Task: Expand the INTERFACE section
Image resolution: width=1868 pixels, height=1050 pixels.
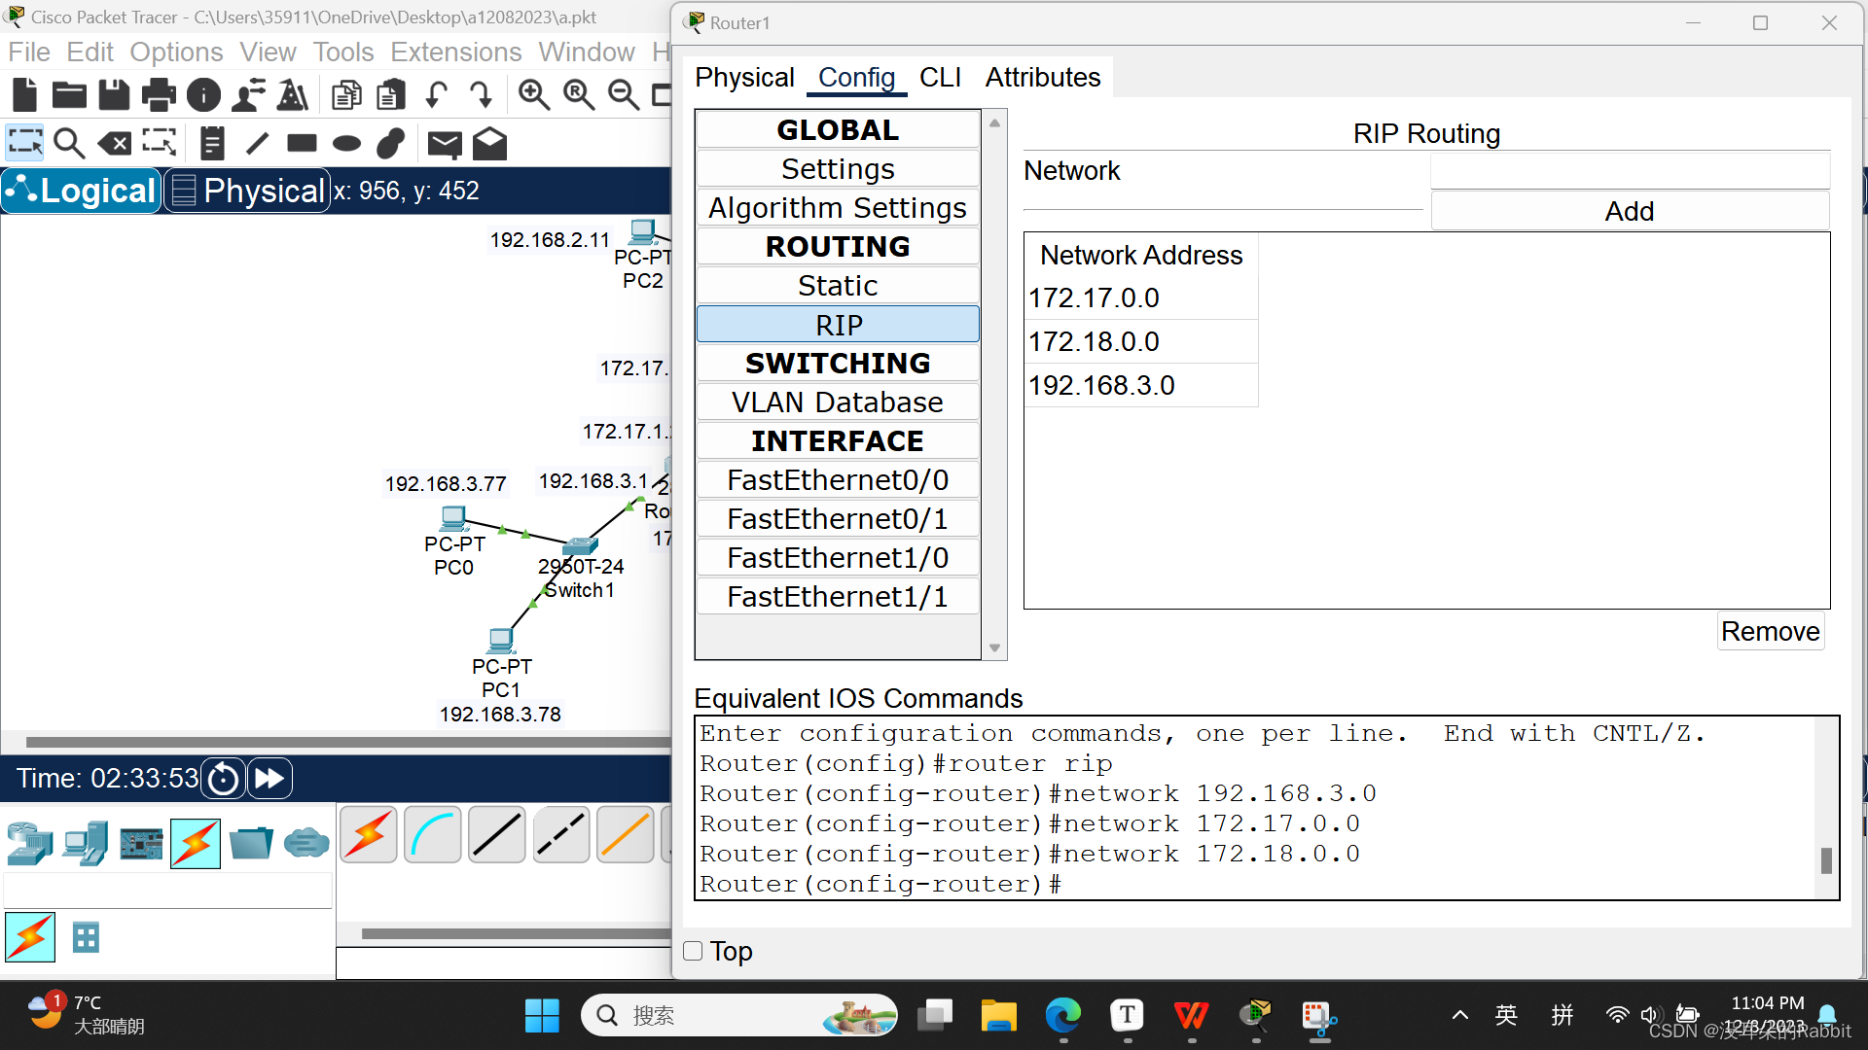Action: coord(837,439)
